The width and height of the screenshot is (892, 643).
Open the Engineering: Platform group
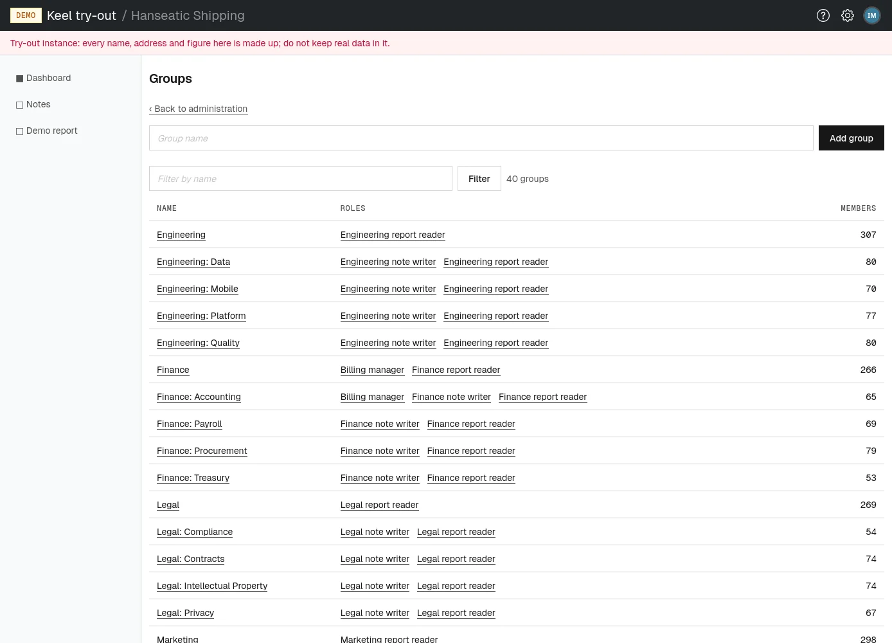pos(201,316)
